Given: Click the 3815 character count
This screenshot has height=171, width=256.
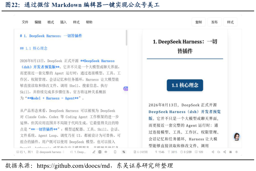Looking at the screenshot, I should pos(172,152).
